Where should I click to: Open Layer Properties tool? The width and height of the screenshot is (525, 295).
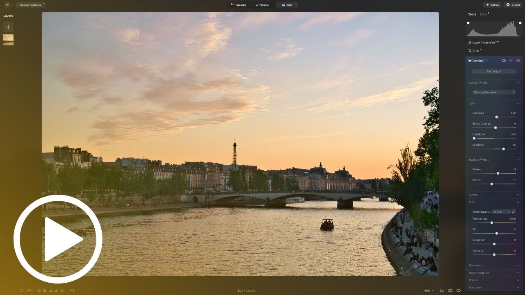(483, 43)
